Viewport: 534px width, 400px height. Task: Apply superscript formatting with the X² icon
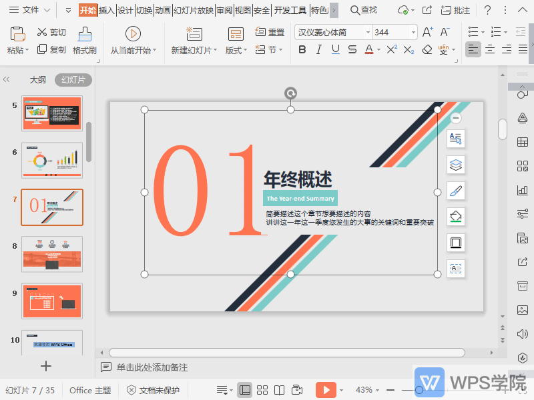(x=391, y=49)
